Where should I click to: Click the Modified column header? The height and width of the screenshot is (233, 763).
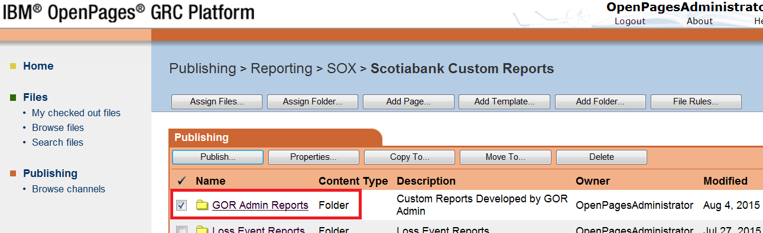725,181
